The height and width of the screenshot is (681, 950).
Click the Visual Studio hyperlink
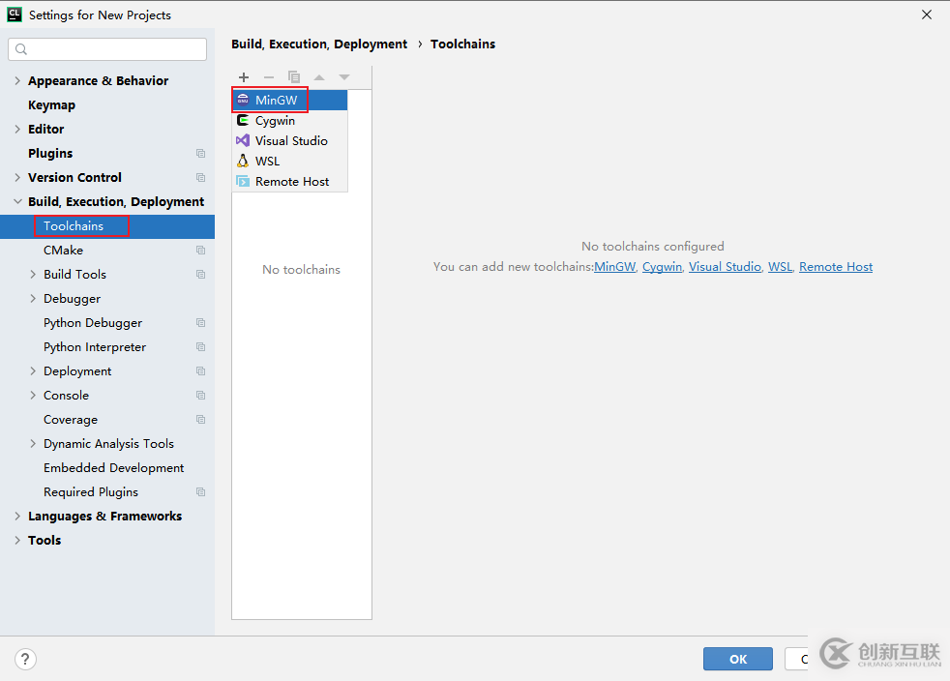click(x=725, y=267)
